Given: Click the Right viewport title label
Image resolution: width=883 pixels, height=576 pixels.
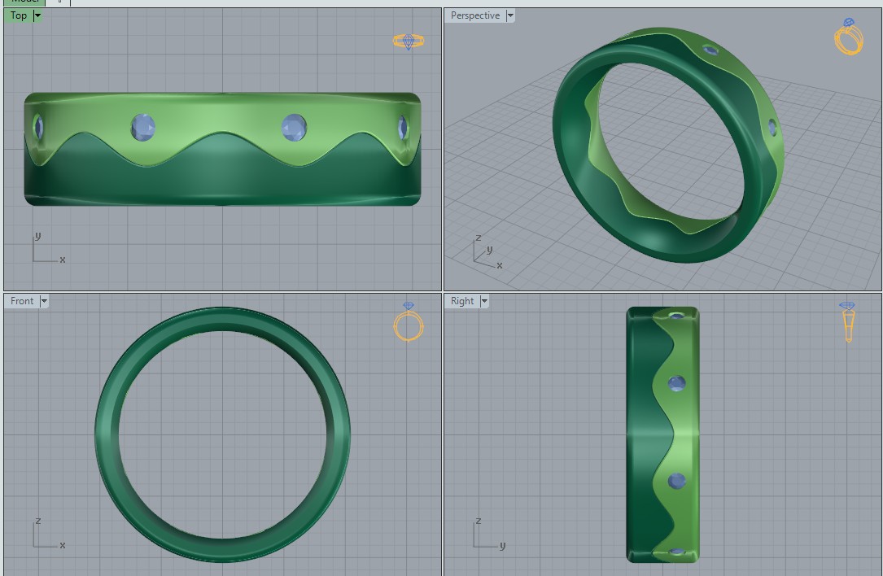Looking at the screenshot, I should [462, 301].
